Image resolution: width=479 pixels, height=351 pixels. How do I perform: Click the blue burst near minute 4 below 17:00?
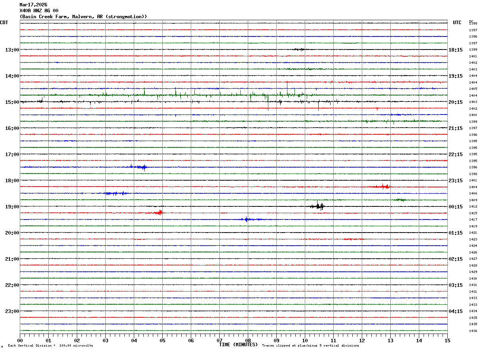pyautogui.click(x=139, y=167)
